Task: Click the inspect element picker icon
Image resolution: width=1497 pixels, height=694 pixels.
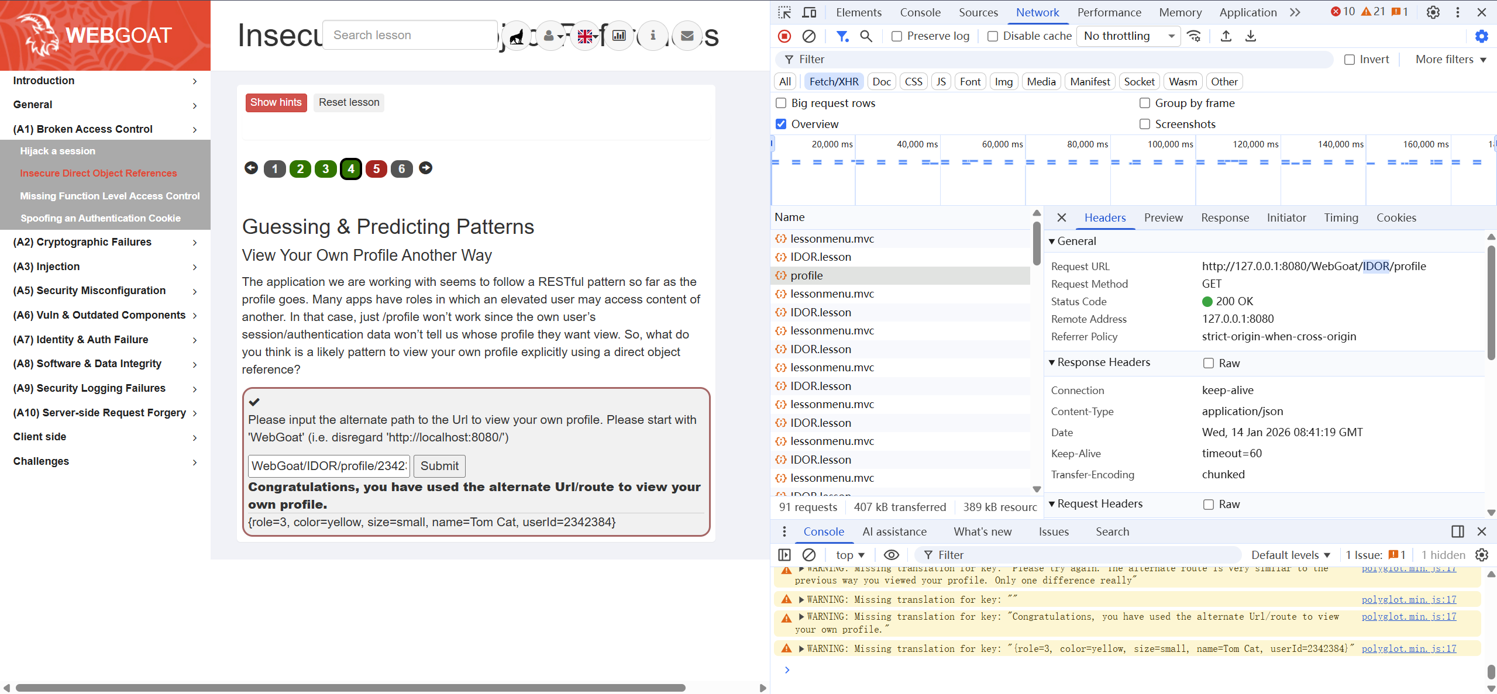Action: [x=784, y=12]
